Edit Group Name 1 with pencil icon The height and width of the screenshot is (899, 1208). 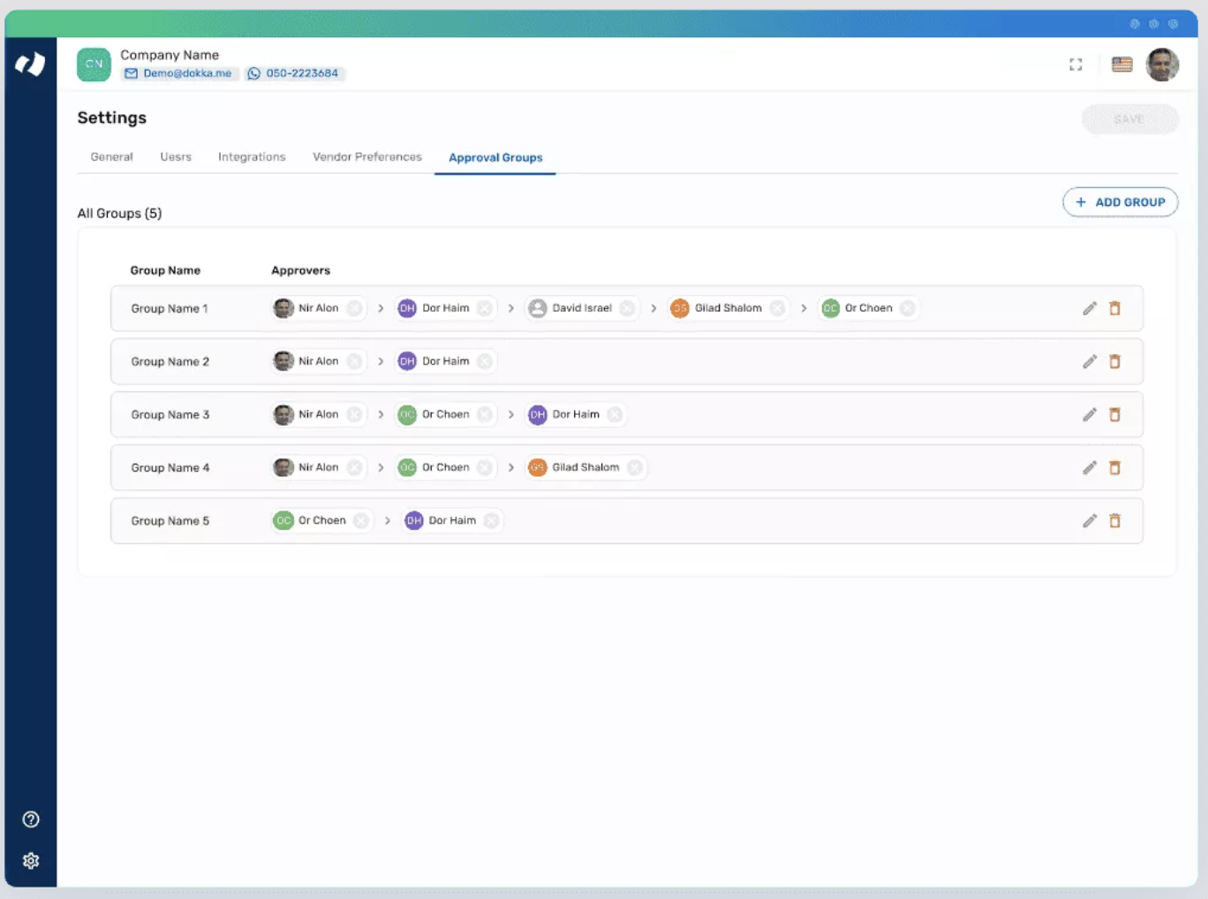click(x=1090, y=308)
